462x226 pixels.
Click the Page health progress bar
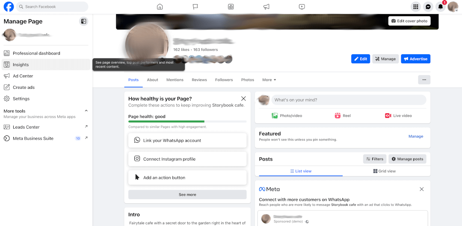(x=187, y=121)
